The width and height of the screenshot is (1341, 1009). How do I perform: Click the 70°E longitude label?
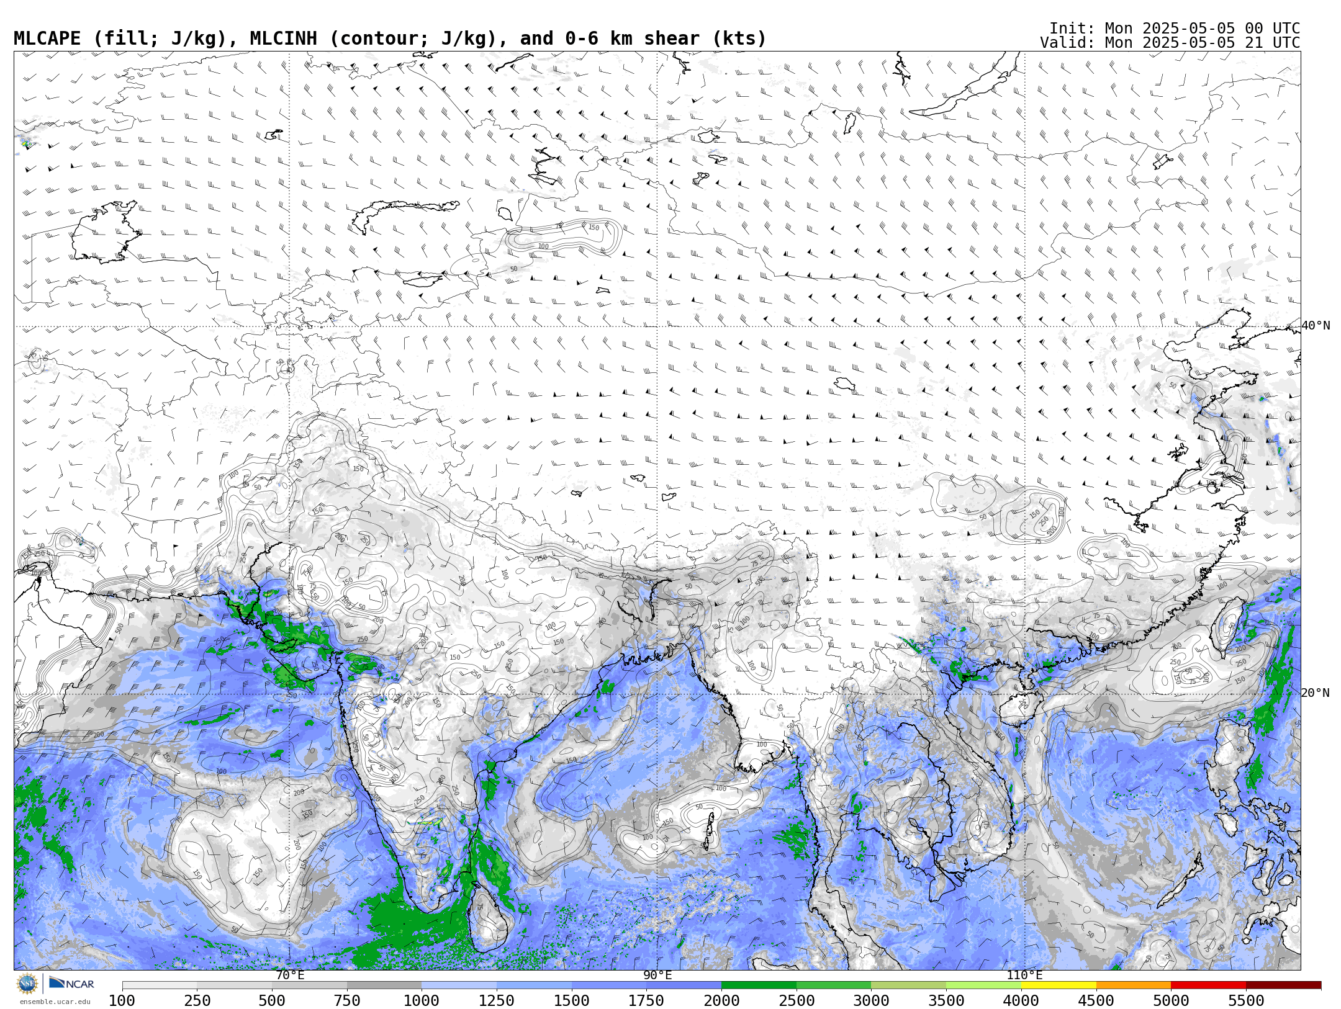290,975
